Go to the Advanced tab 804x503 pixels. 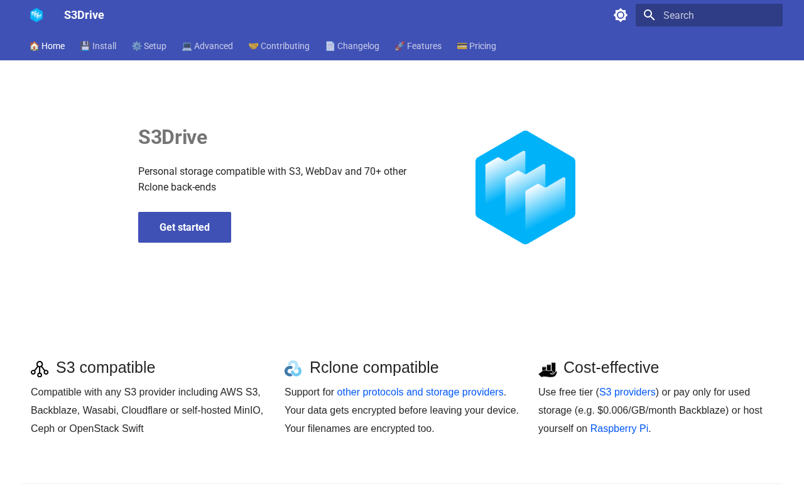point(207,46)
